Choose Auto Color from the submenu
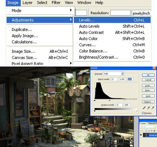 point(112,39)
